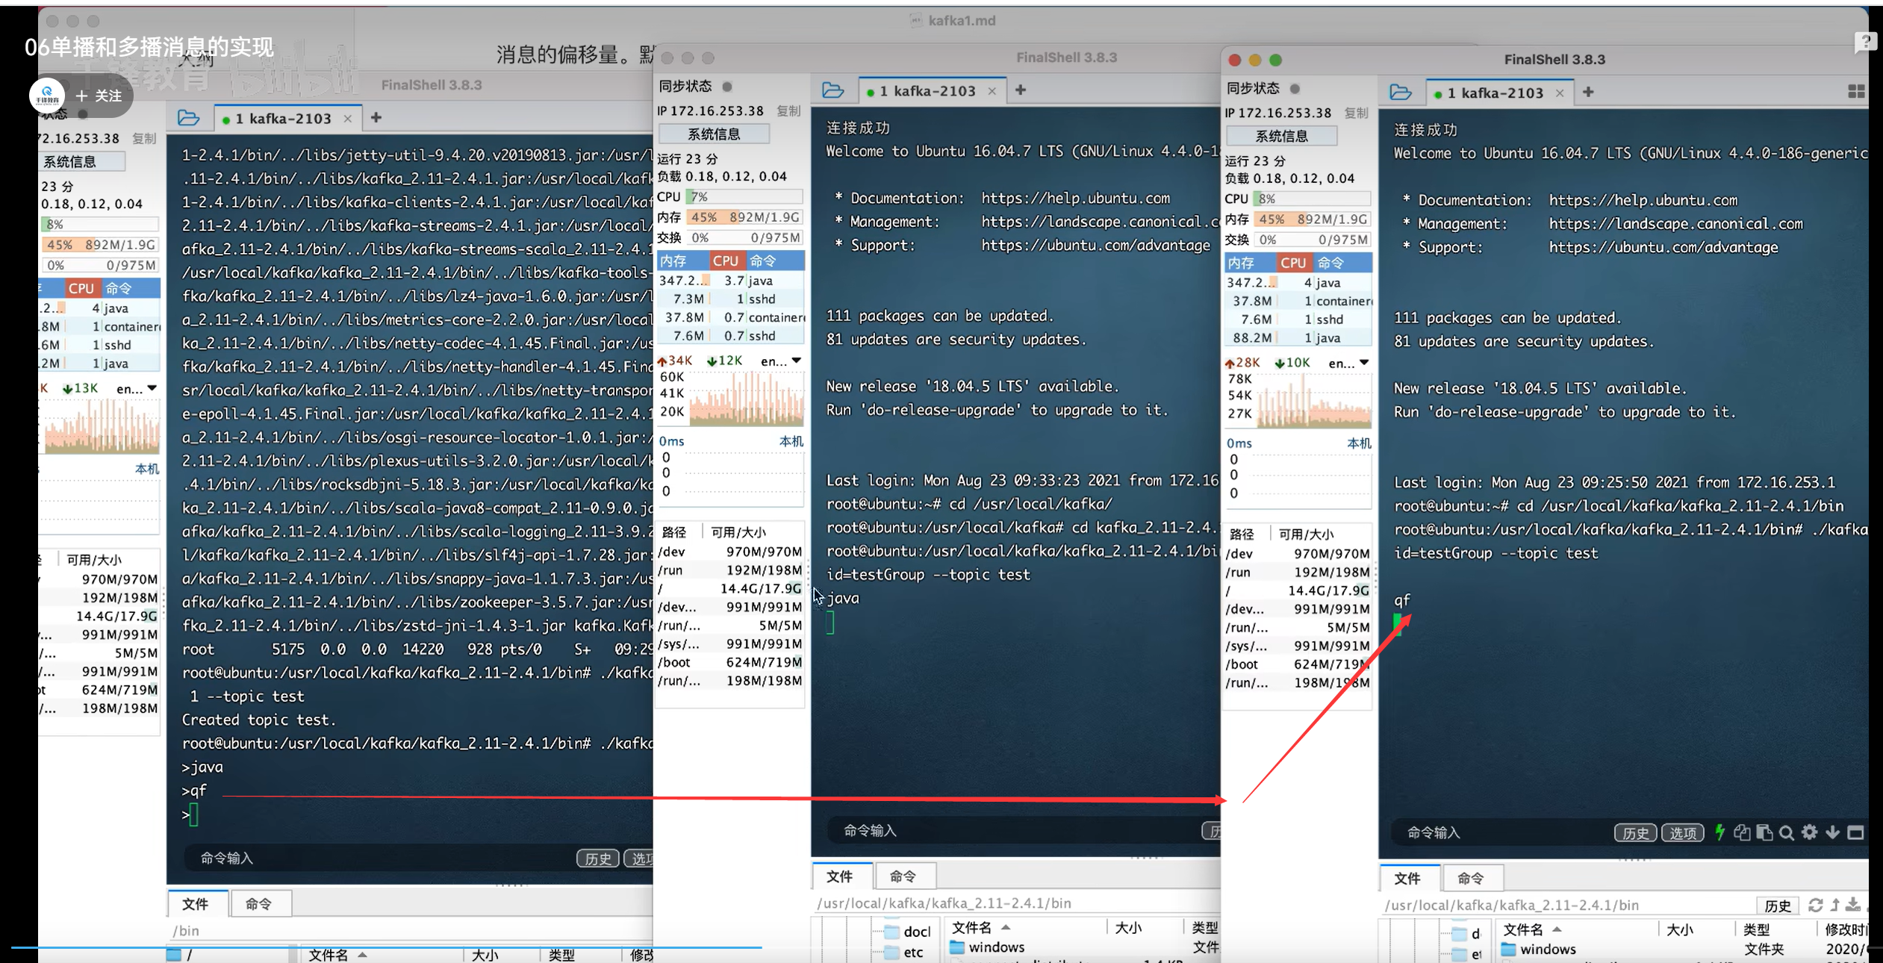Click the fullscreen terminal icon
Viewport: 1883px width, 963px height.
pyautogui.click(x=1855, y=832)
